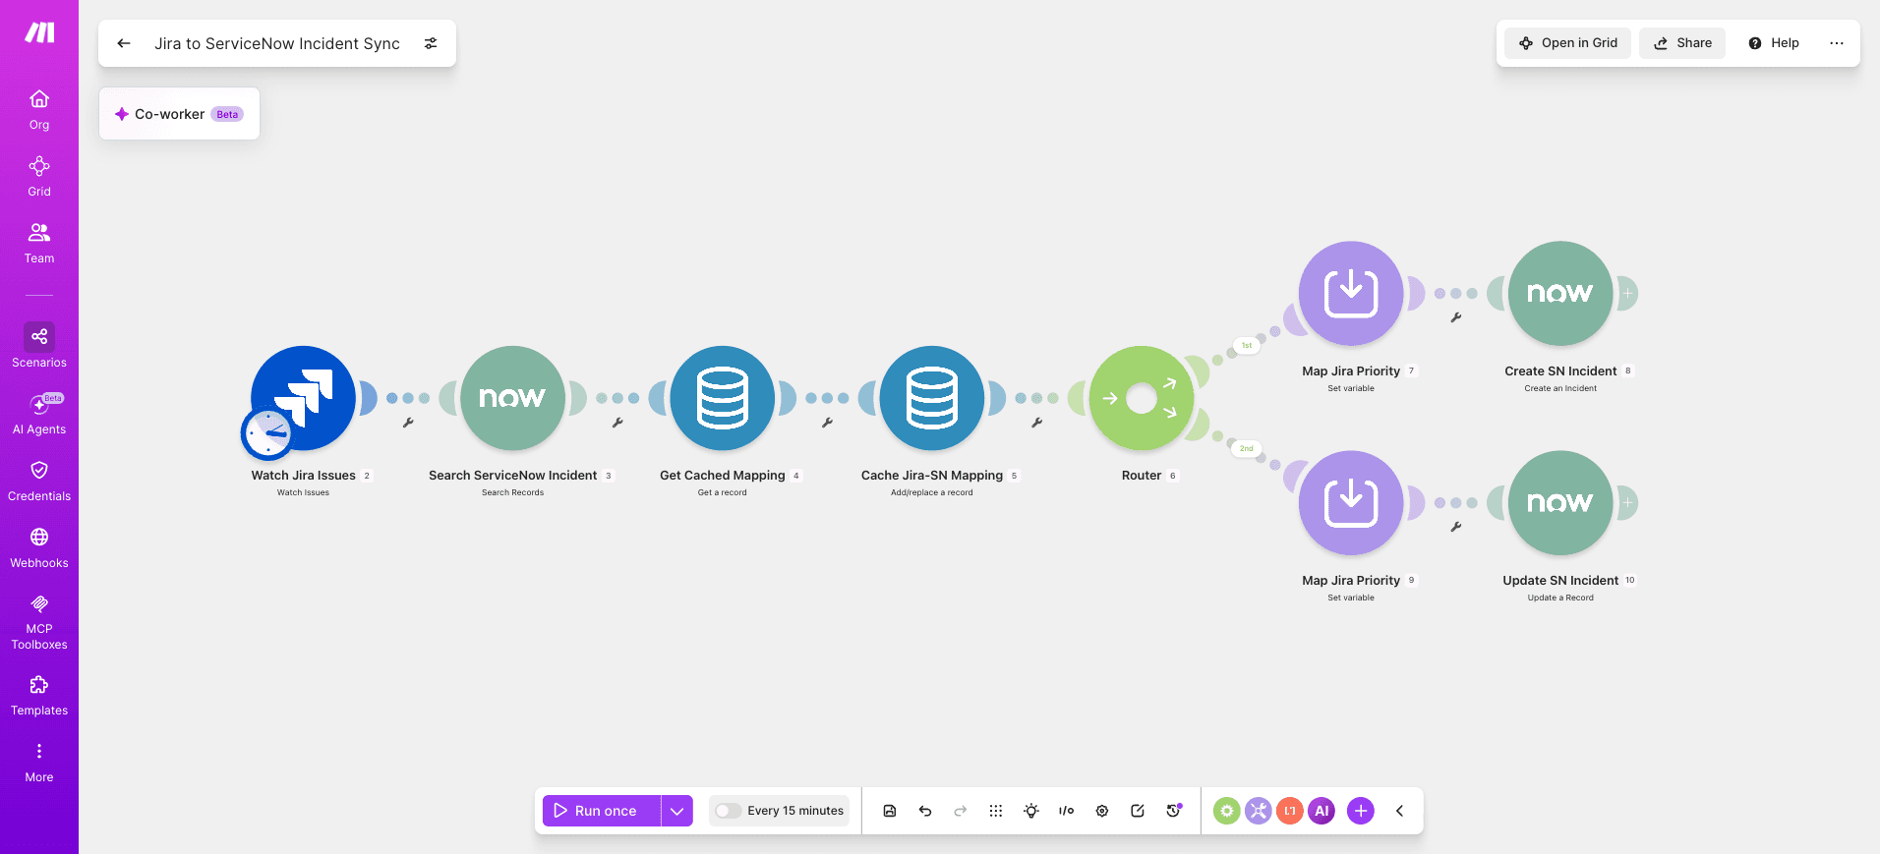Viewport: 1880px width, 854px height.
Task: Open the Help menu
Action: pyautogui.click(x=1774, y=43)
